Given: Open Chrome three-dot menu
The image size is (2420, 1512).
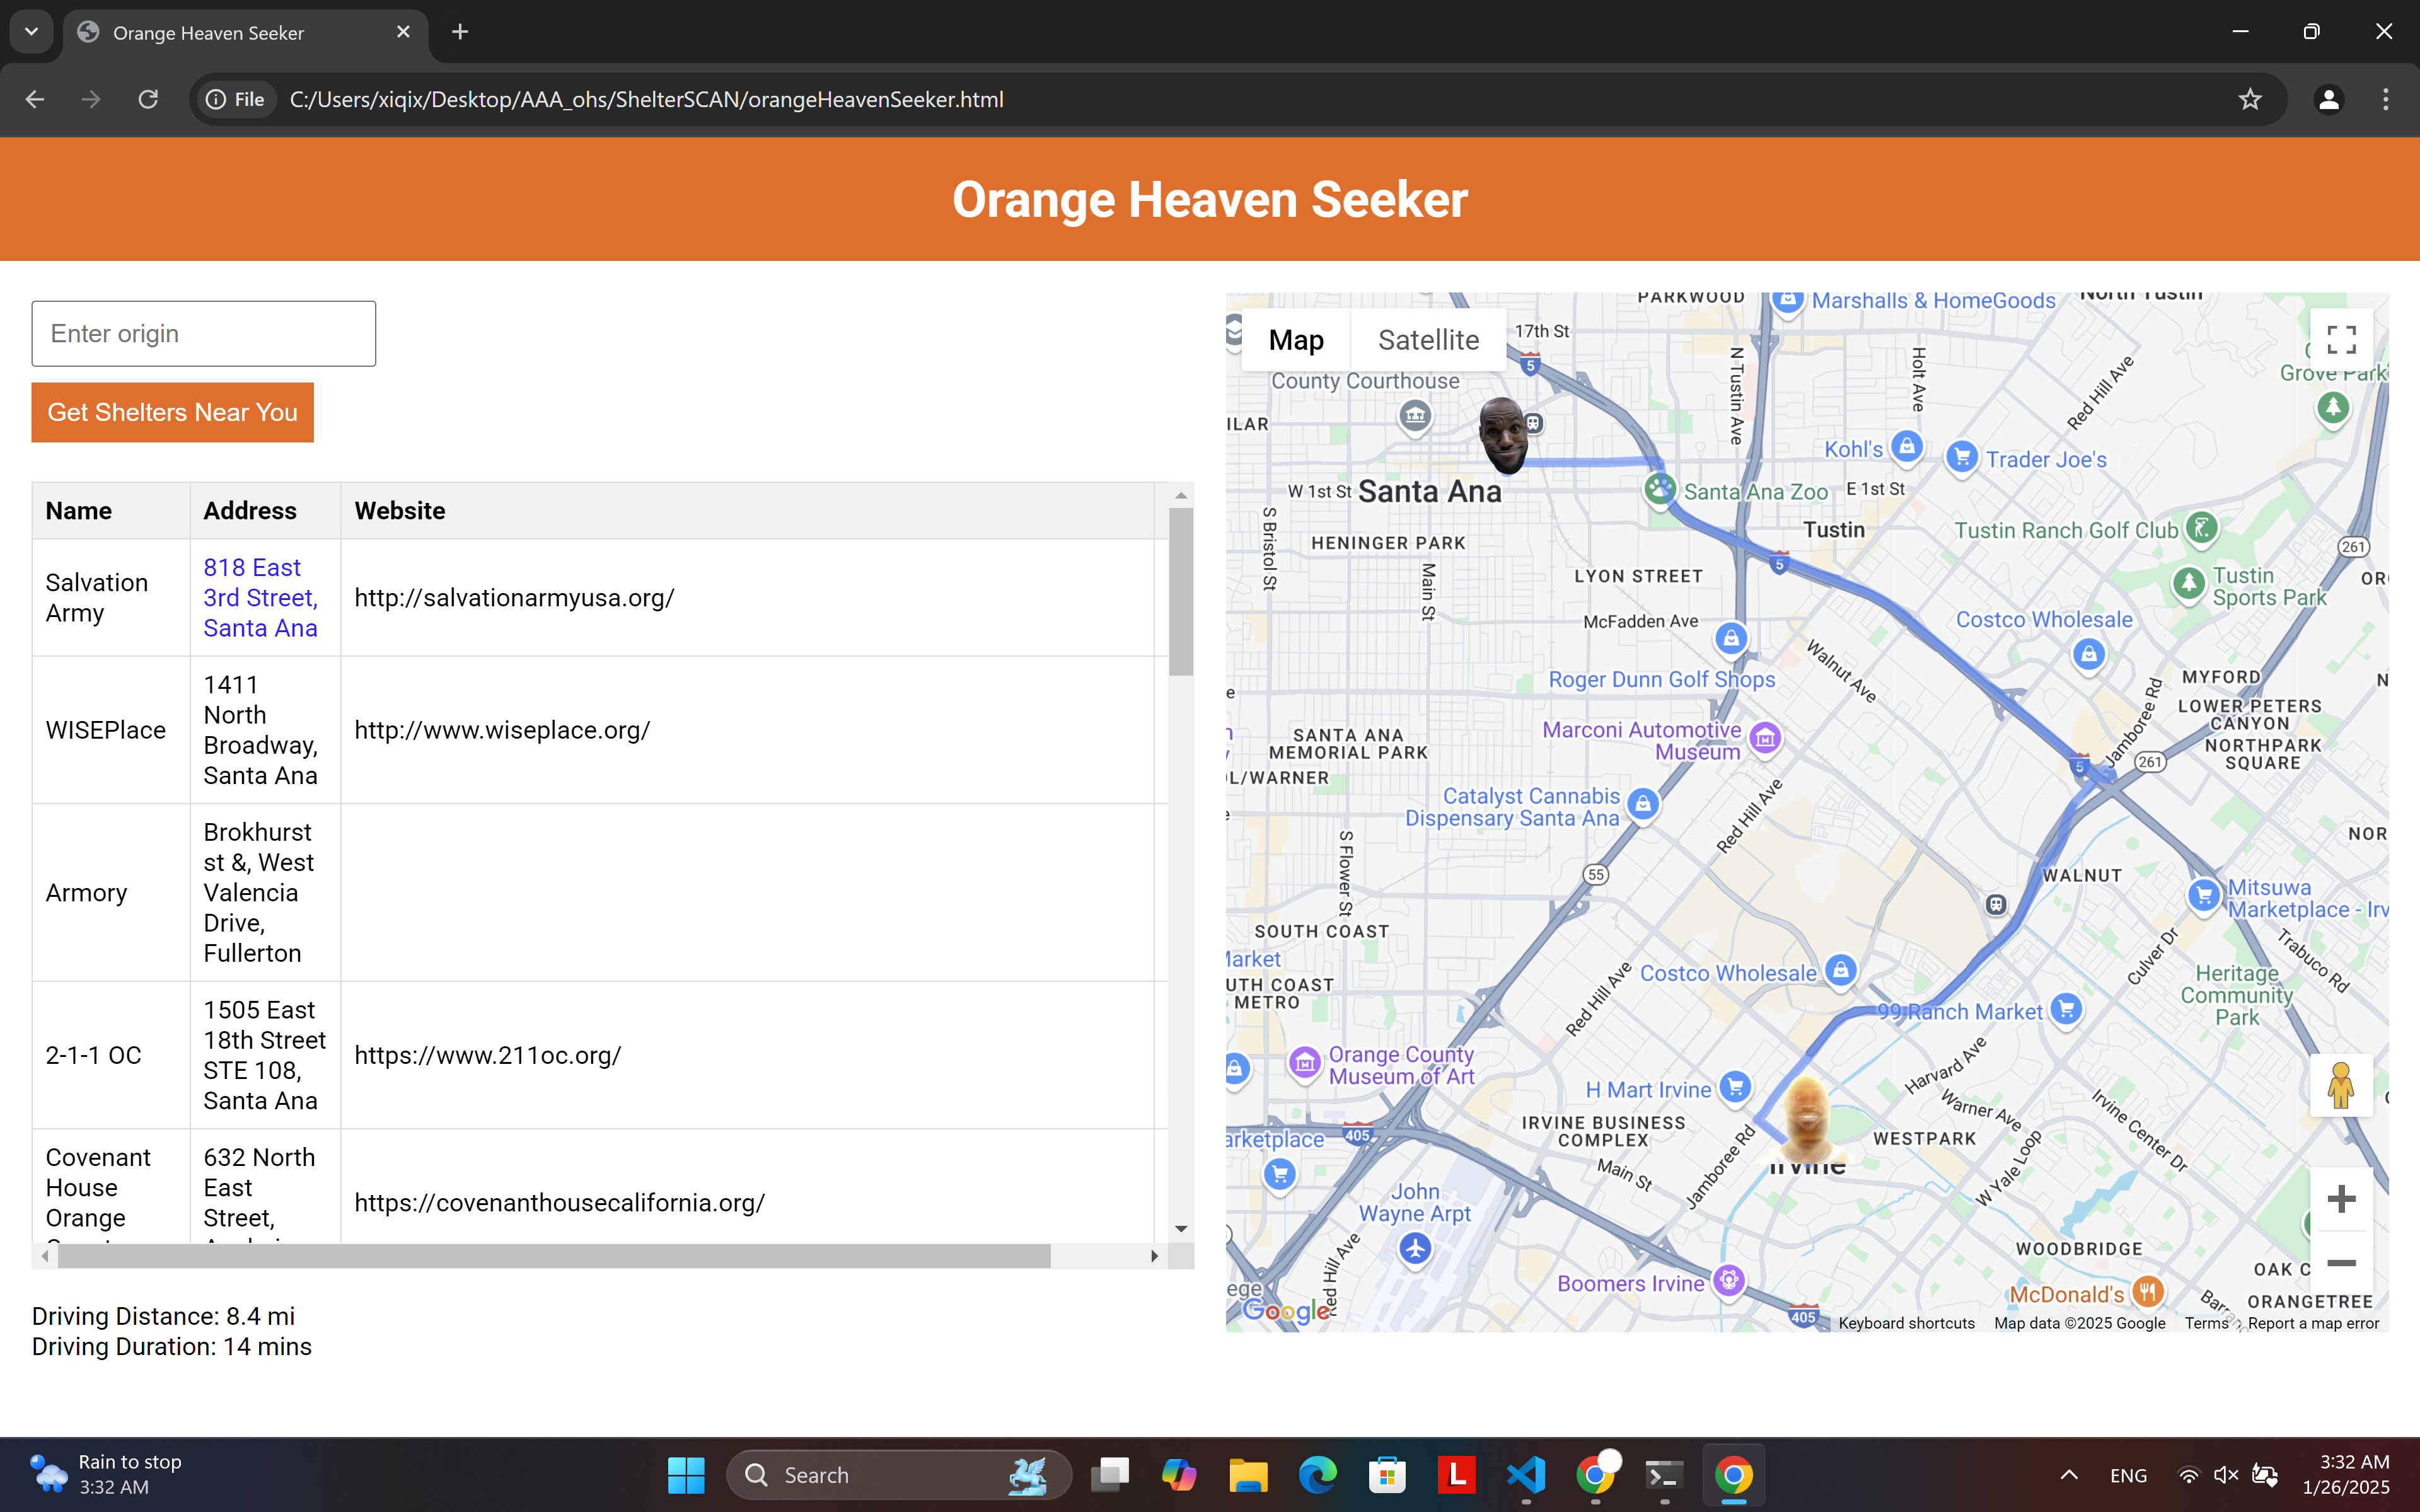Looking at the screenshot, I should 2386,99.
